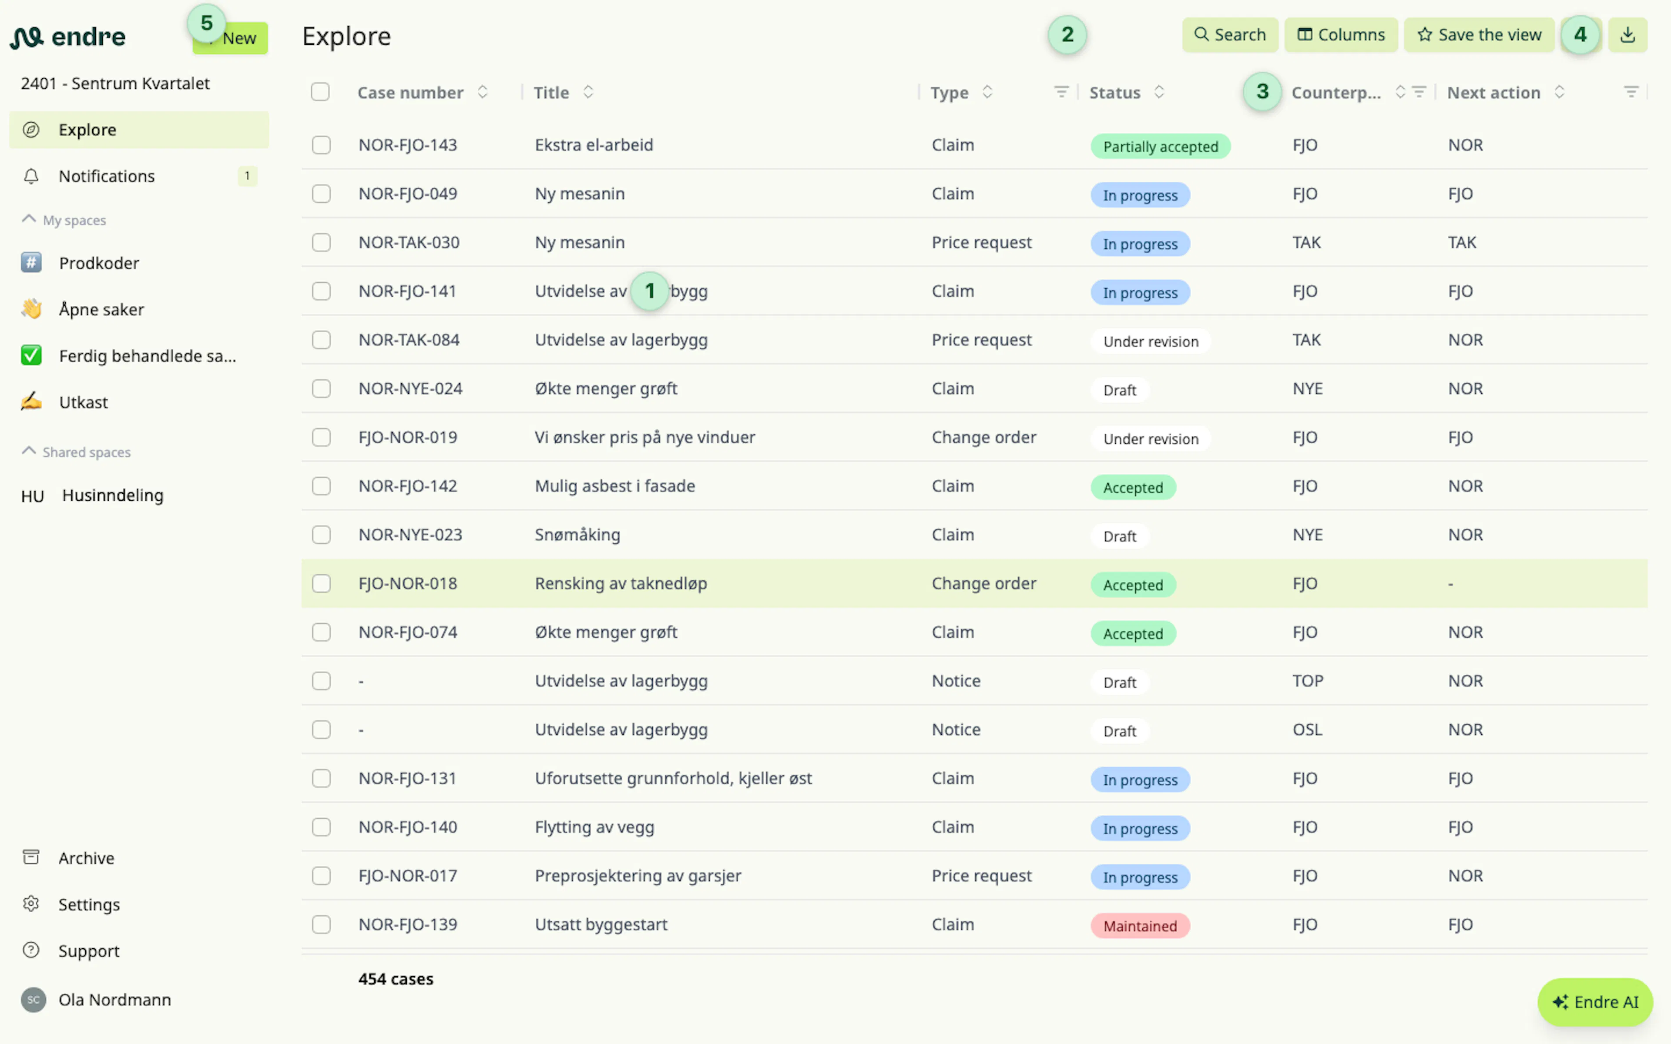Select Explore in the sidebar
This screenshot has height=1044, width=1671.
coord(139,130)
